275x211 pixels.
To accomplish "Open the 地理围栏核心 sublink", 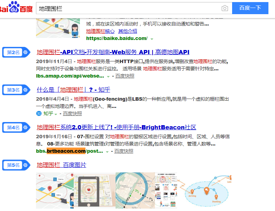I will click(x=100, y=31).
